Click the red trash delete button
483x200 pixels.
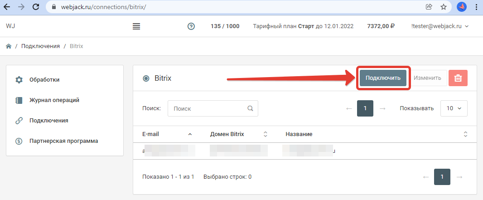[458, 78]
